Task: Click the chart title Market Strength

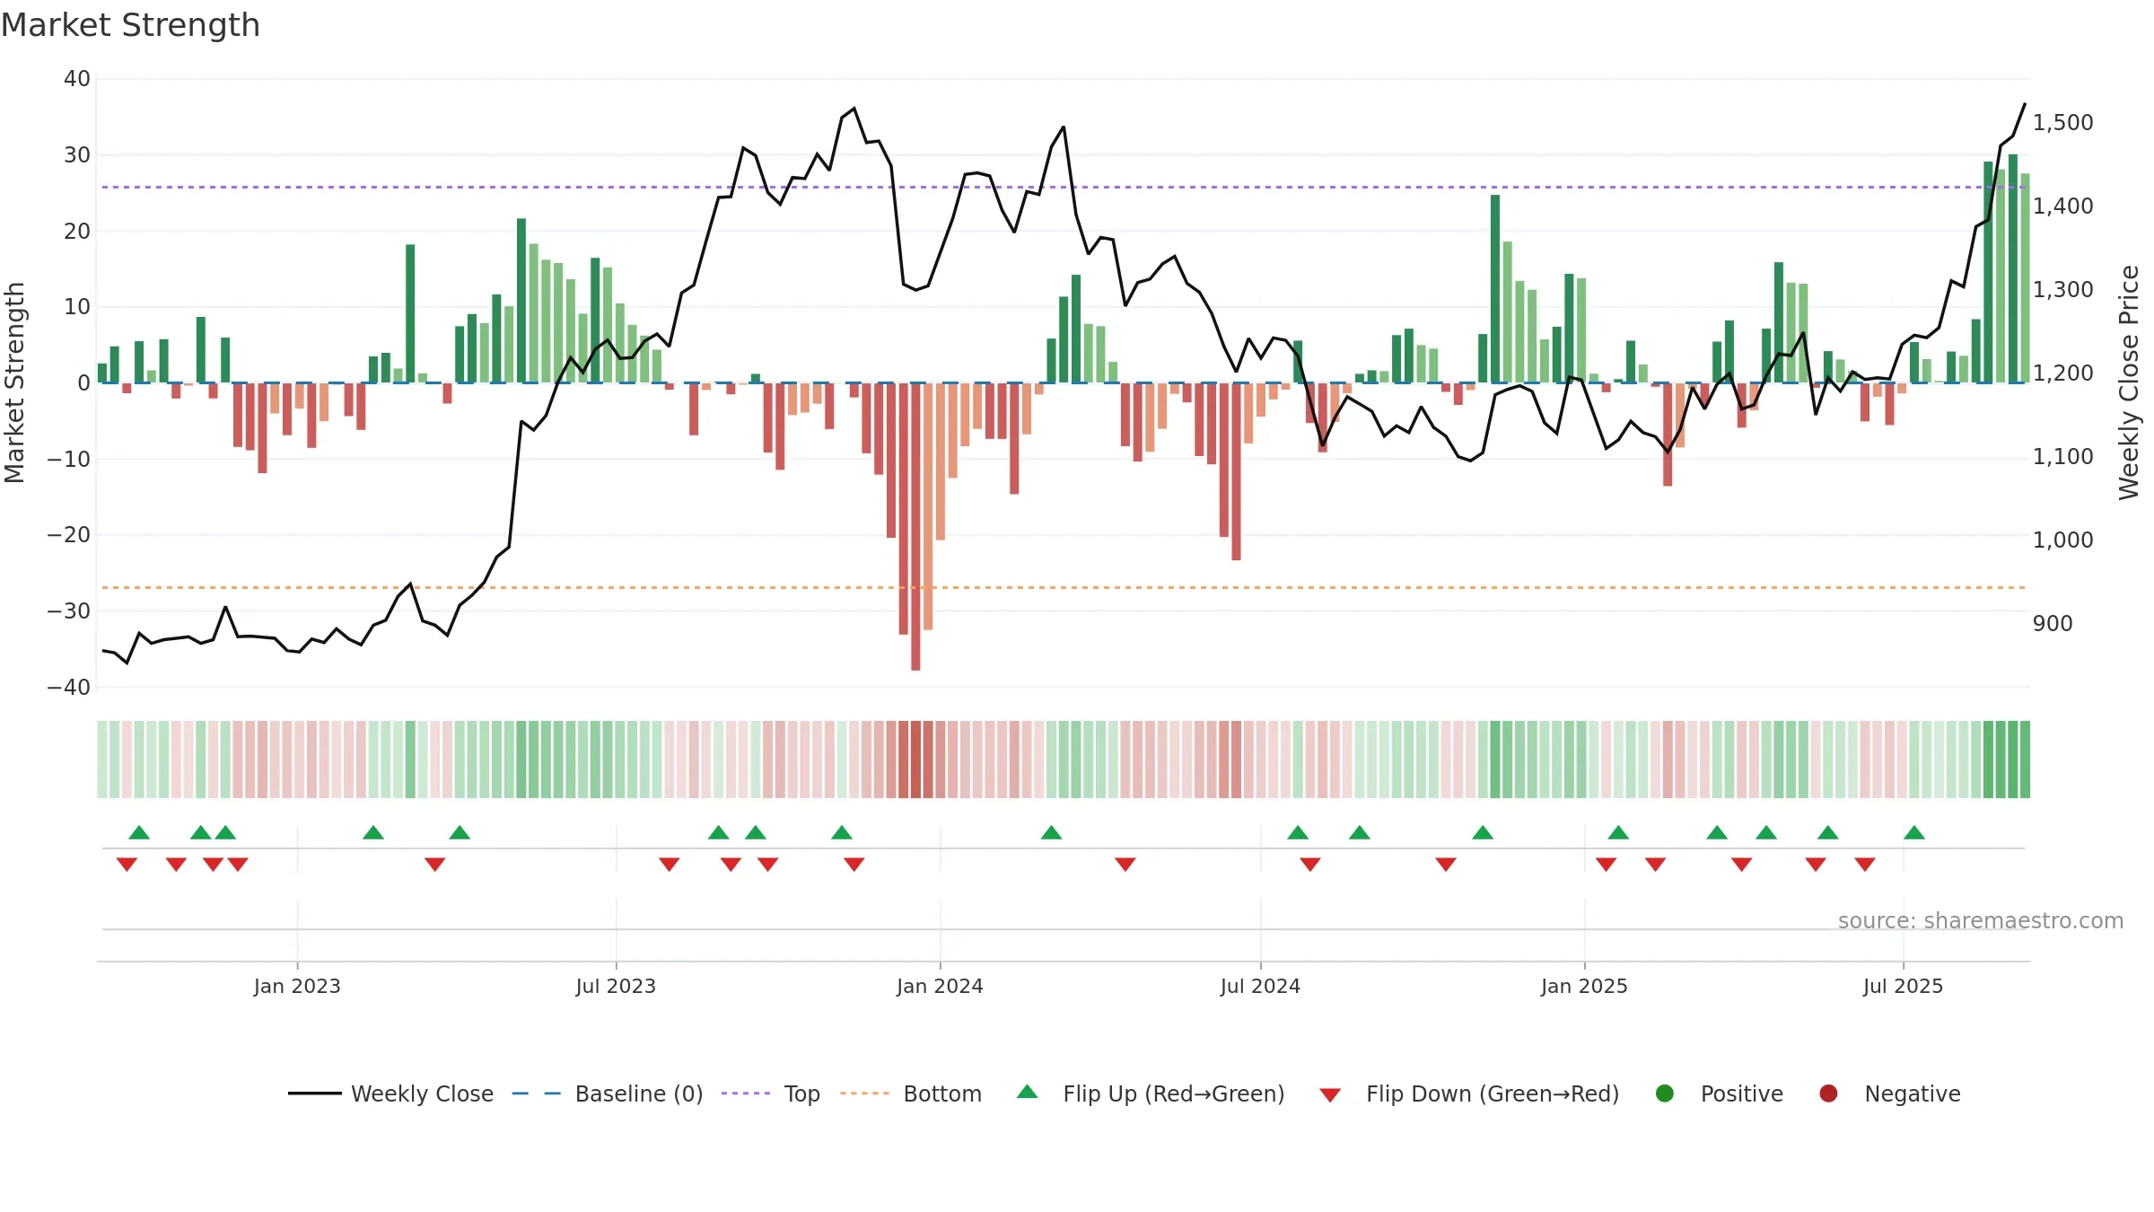Action: tap(130, 25)
